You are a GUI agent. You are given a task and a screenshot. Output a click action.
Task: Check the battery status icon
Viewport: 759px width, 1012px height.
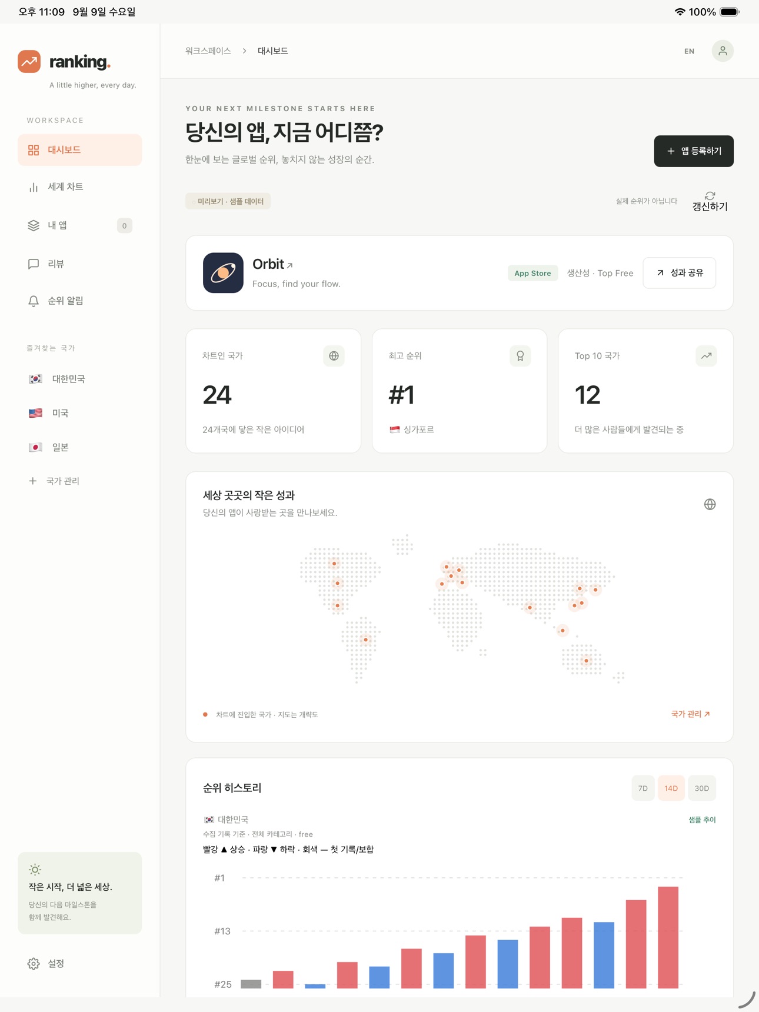tap(730, 12)
